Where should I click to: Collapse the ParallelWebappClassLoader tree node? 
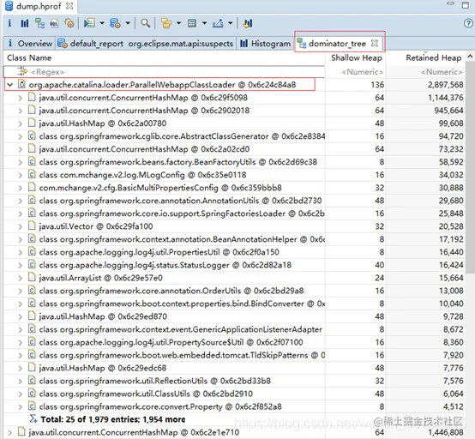click(x=10, y=85)
